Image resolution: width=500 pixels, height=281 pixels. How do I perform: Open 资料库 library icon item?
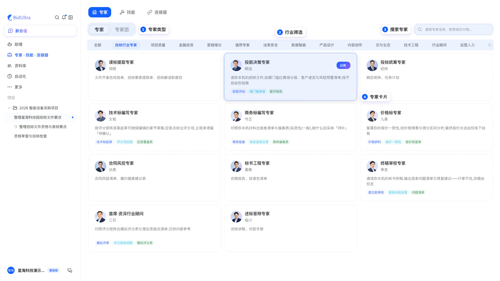(x=10, y=66)
